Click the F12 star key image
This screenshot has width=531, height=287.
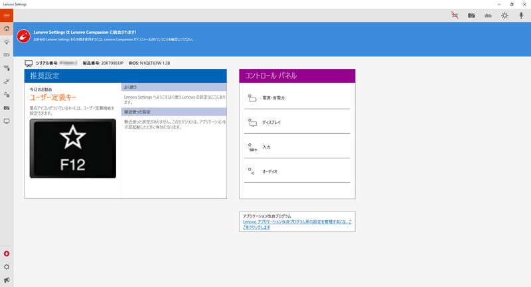(x=73, y=148)
